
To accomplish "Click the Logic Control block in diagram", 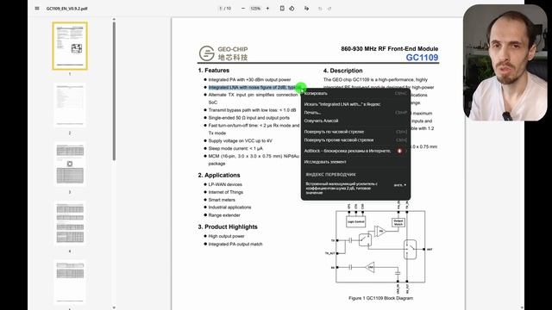I will pos(355,222).
